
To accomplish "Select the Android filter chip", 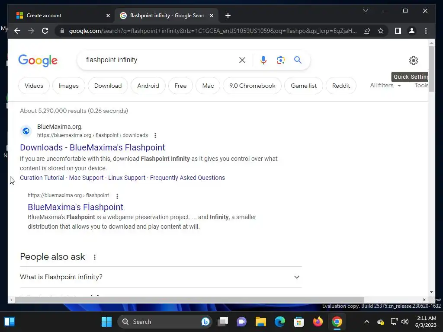I will [x=148, y=86].
